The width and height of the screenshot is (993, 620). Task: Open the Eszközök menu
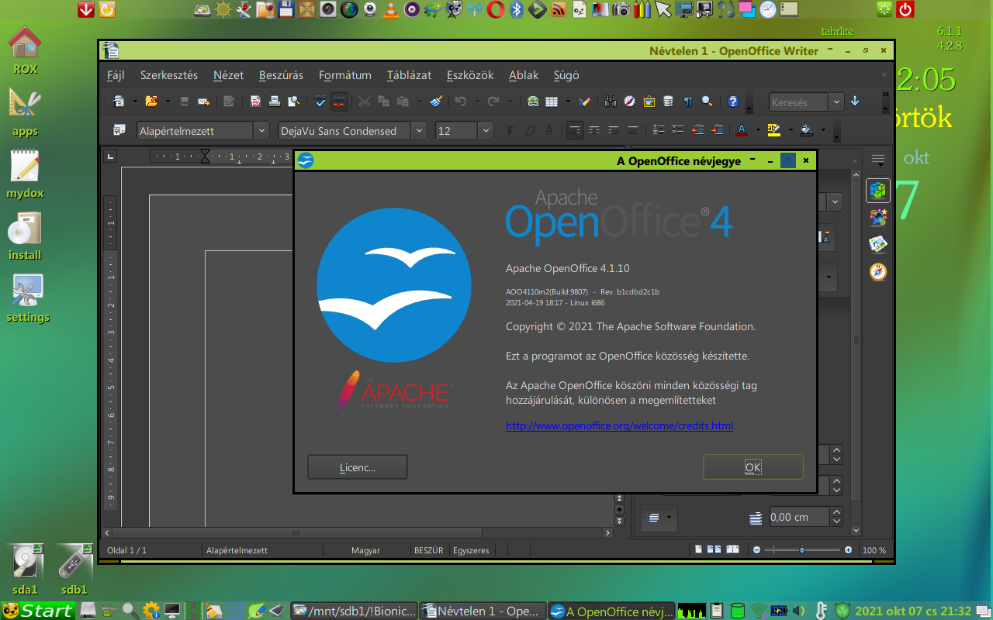tap(470, 75)
